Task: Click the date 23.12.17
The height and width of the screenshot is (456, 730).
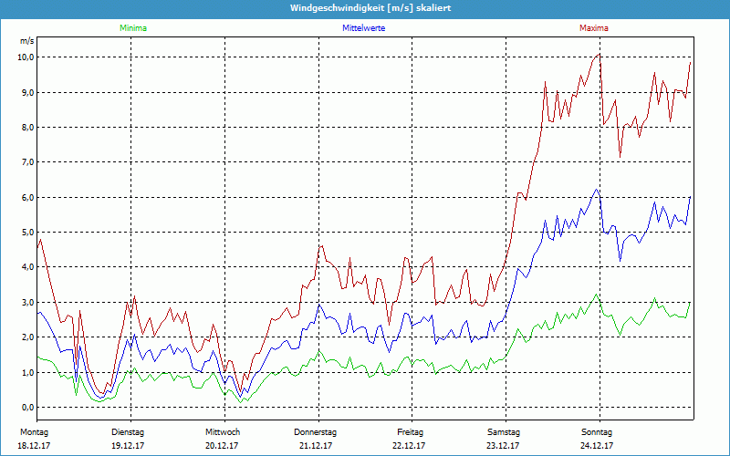Action: pos(503,446)
